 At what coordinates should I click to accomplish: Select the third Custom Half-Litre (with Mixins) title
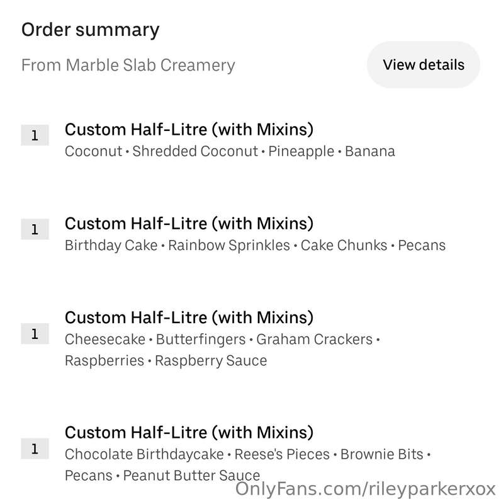189,318
